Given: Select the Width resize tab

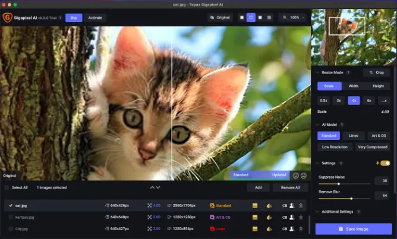Looking at the screenshot, I should 354,86.
